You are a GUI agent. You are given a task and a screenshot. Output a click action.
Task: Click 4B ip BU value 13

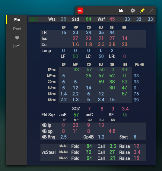101,125
